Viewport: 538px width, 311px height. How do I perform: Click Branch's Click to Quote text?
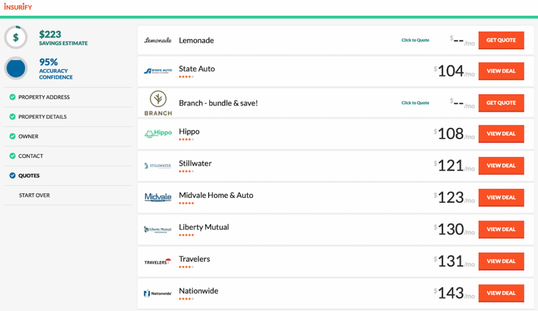(415, 103)
